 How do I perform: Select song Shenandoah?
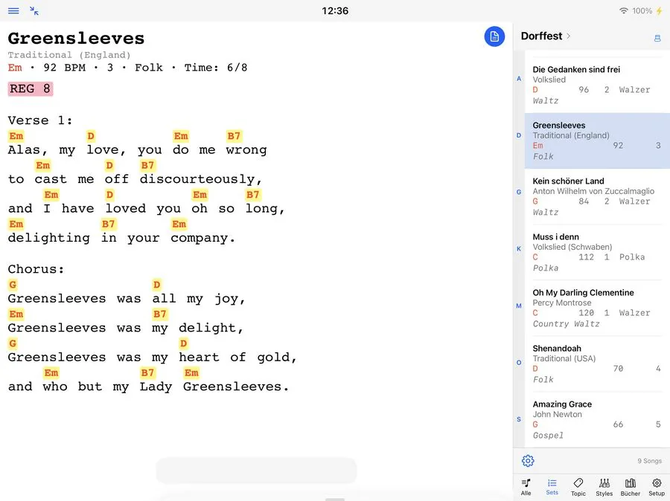coord(597,363)
